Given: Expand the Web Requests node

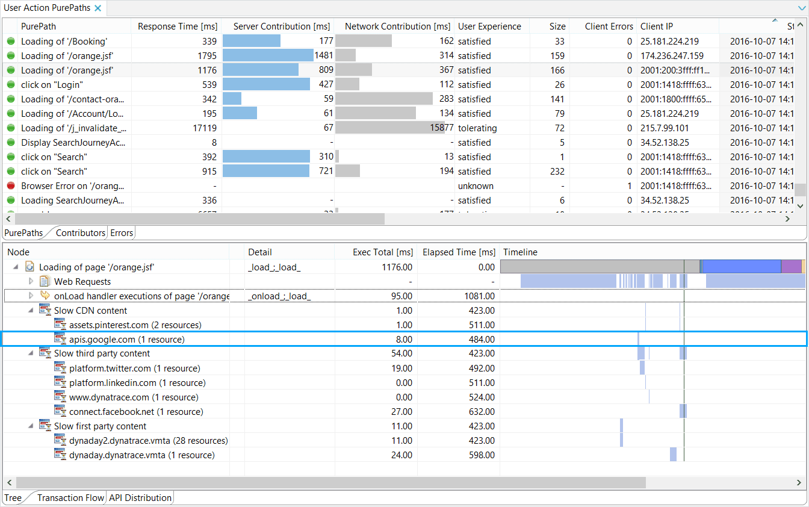Looking at the screenshot, I should pyautogui.click(x=31, y=281).
